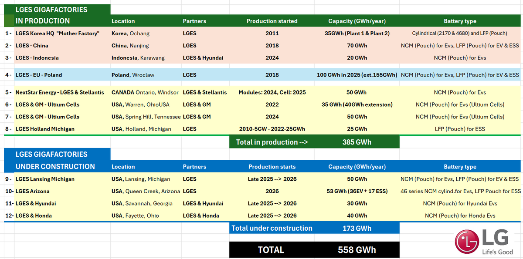Select the 'Production starts' column header

tap(272, 167)
